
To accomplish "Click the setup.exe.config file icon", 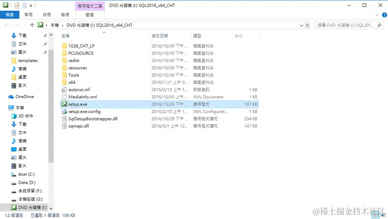I will click(x=64, y=111).
